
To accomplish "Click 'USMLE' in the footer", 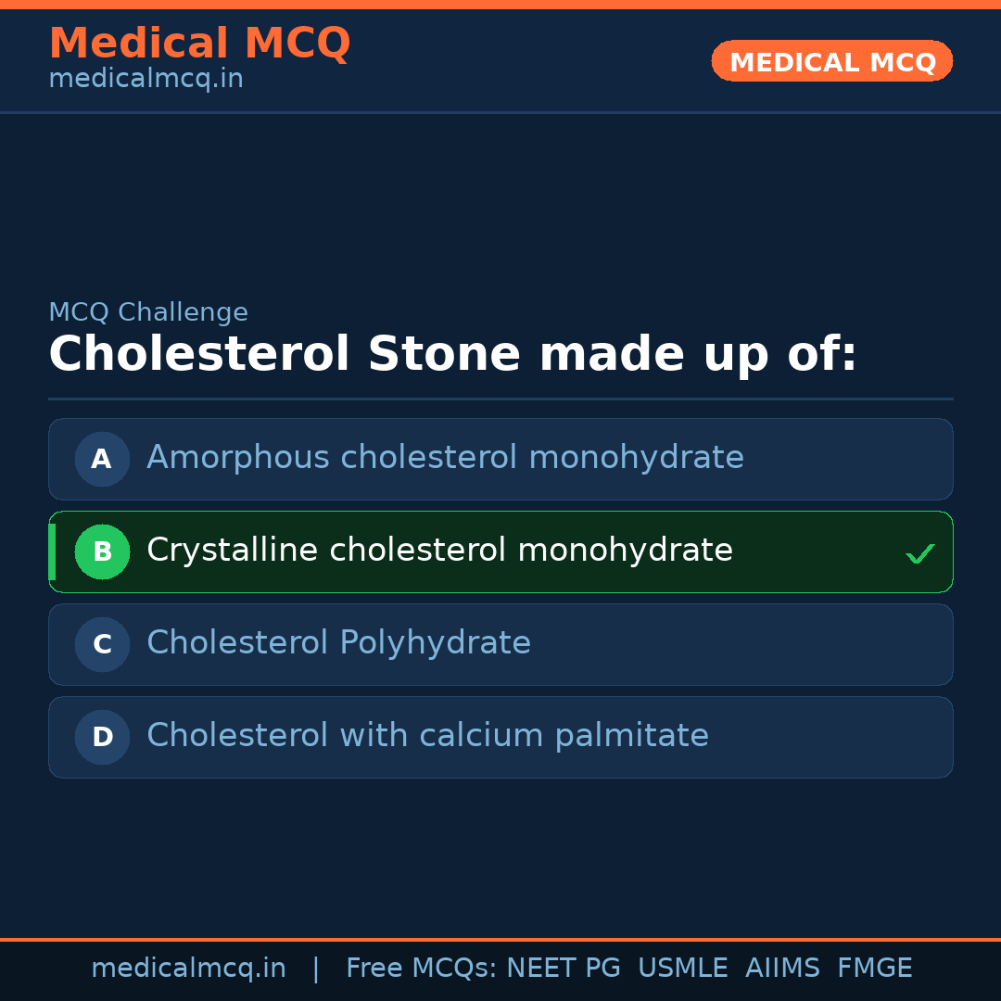I will click(682, 969).
